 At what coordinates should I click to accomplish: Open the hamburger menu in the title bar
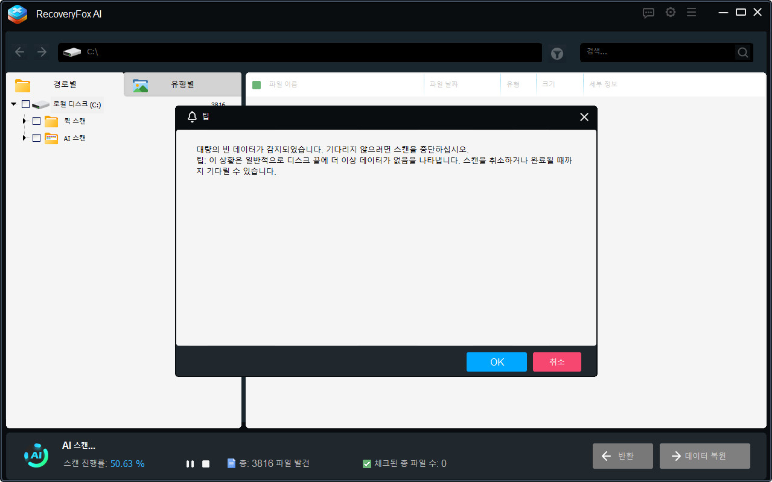pyautogui.click(x=691, y=12)
